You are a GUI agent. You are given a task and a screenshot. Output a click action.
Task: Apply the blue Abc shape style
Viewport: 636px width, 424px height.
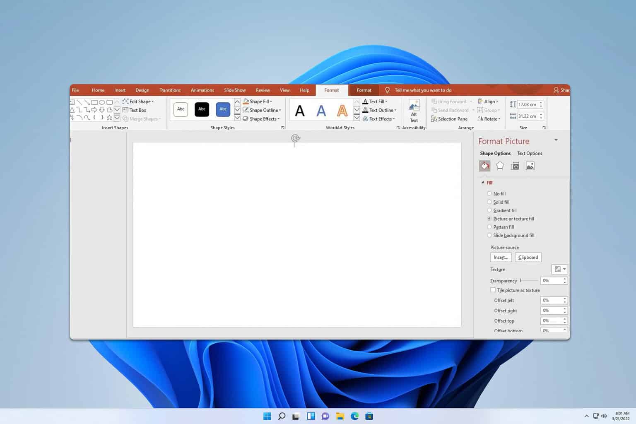coord(223,109)
